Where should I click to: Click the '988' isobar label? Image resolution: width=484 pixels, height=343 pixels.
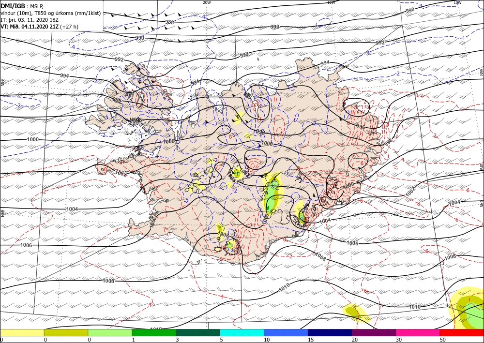pyautogui.click(x=169, y=22)
